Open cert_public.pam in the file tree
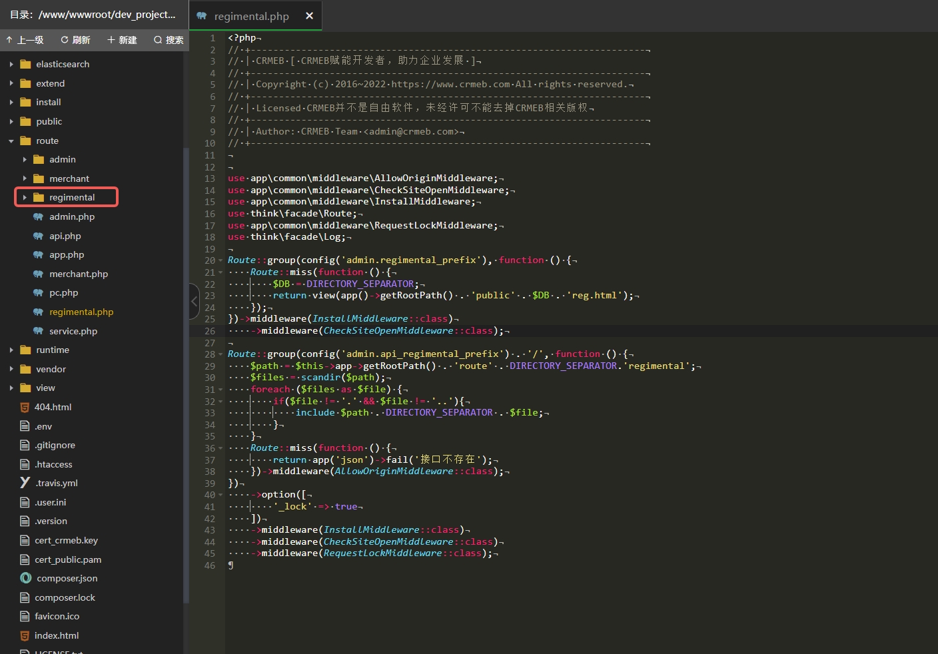Screen dimensions: 938x654 (68, 560)
